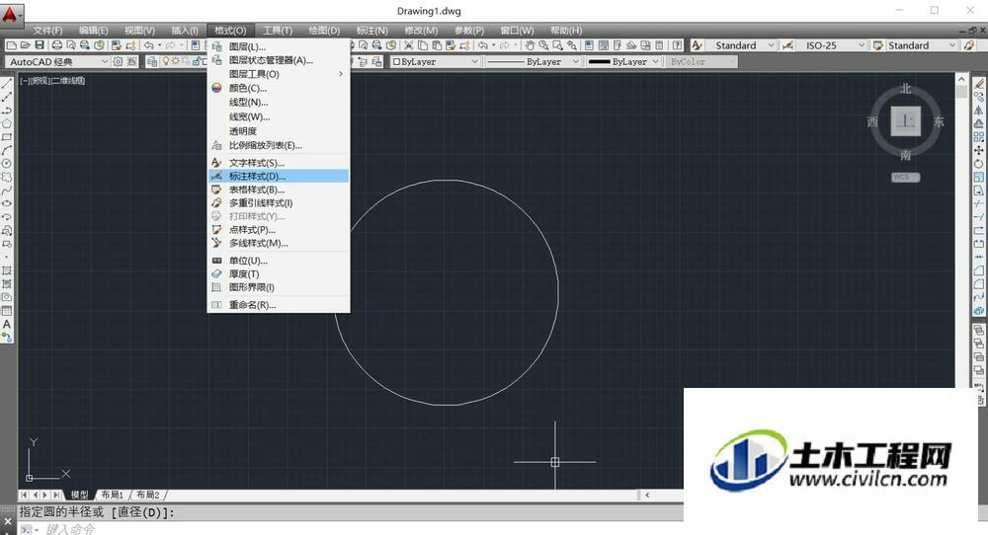
Task: Choose 文字样式(S)... in the Format menu
Action: 279,163
